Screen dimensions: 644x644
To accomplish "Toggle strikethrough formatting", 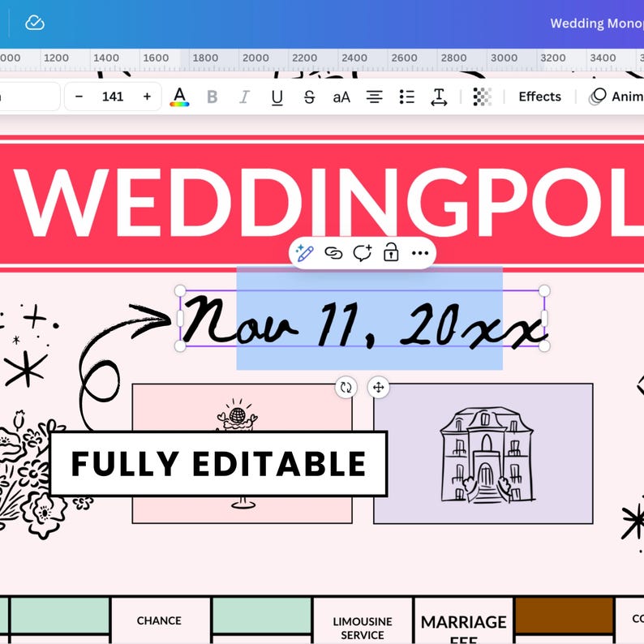I will (309, 97).
